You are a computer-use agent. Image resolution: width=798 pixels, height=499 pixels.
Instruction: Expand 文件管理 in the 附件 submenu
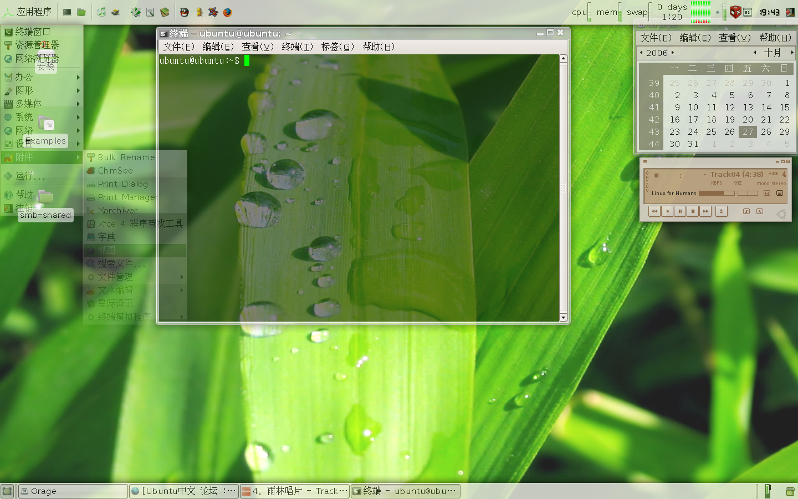[135, 277]
